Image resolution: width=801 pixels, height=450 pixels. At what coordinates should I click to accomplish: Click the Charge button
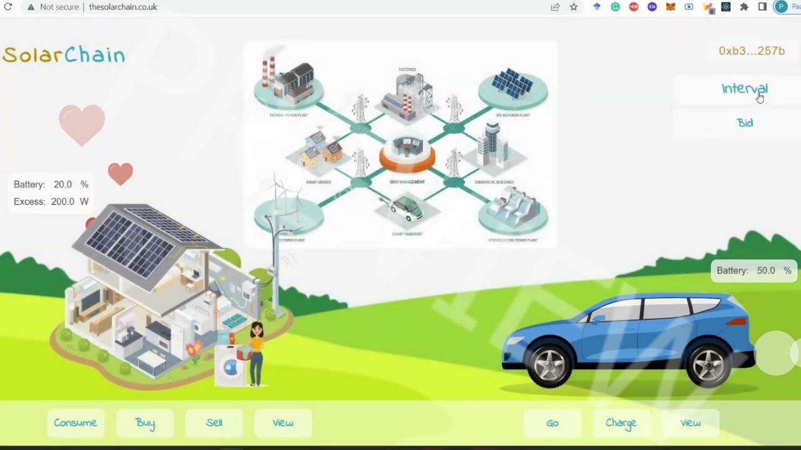621,423
